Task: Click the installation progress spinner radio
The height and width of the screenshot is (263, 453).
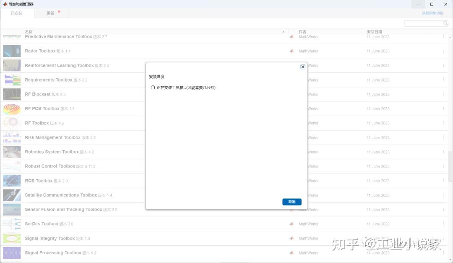Action: (x=153, y=88)
